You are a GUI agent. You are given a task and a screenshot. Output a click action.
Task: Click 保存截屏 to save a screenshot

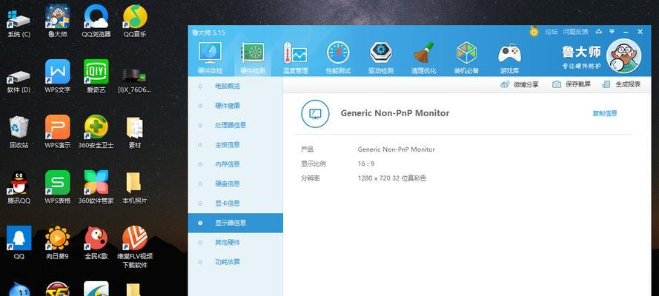(x=572, y=84)
